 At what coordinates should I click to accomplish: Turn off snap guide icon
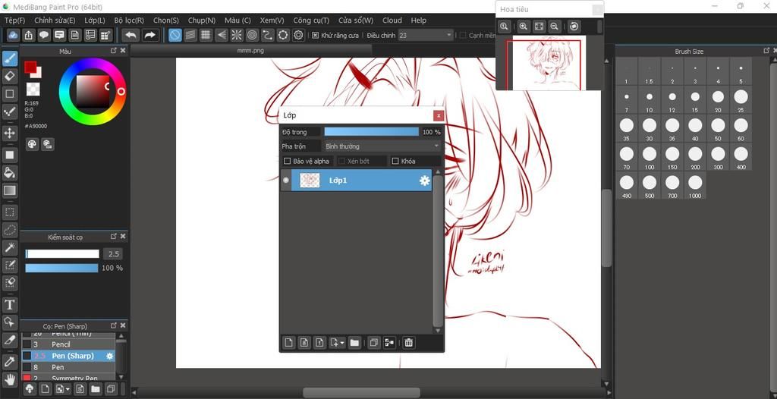pos(175,35)
